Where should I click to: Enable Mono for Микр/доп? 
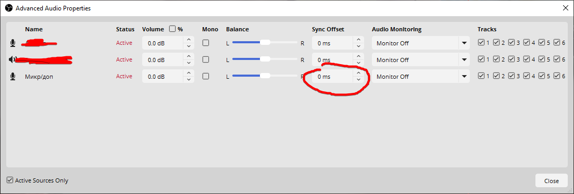(206, 76)
